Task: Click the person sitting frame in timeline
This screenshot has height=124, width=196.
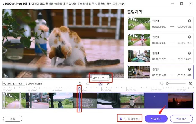Action: tap(61, 101)
